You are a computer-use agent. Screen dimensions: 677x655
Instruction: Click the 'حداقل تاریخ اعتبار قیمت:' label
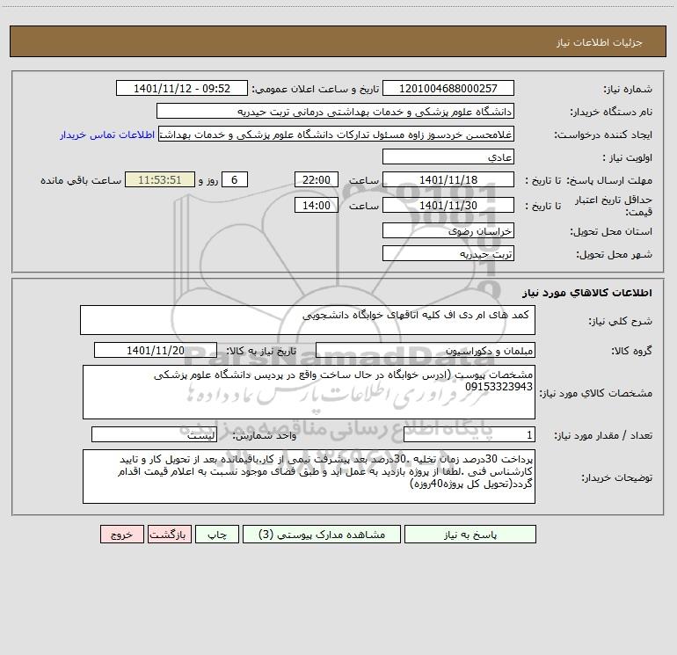point(614,206)
